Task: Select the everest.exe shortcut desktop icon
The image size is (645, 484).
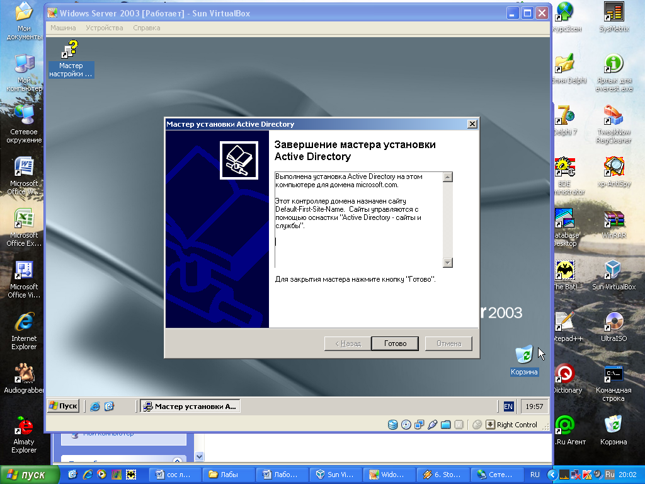Action: pyautogui.click(x=614, y=72)
